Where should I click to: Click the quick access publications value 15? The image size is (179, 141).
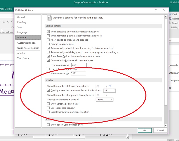(108, 91)
